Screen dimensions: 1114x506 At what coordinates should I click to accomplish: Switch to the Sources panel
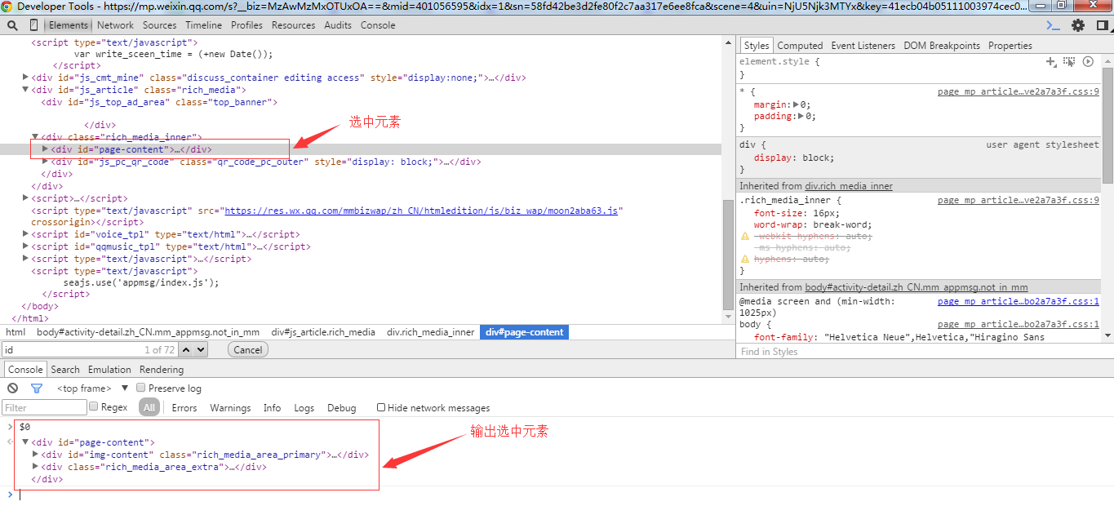coord(159,25)
